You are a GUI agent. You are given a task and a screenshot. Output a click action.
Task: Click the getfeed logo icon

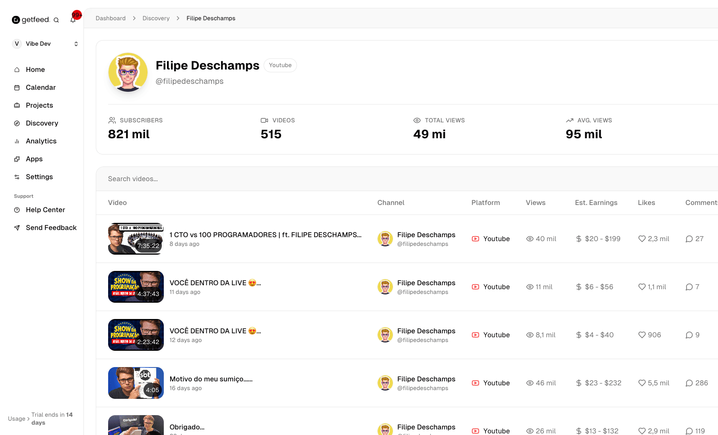pos(16,19)
